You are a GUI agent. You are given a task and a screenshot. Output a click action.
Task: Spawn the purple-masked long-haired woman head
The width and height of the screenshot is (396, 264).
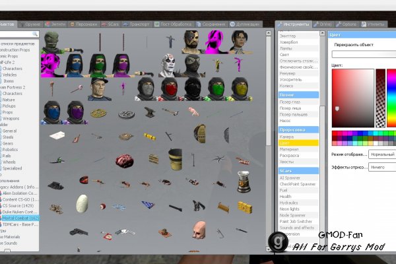123,65
